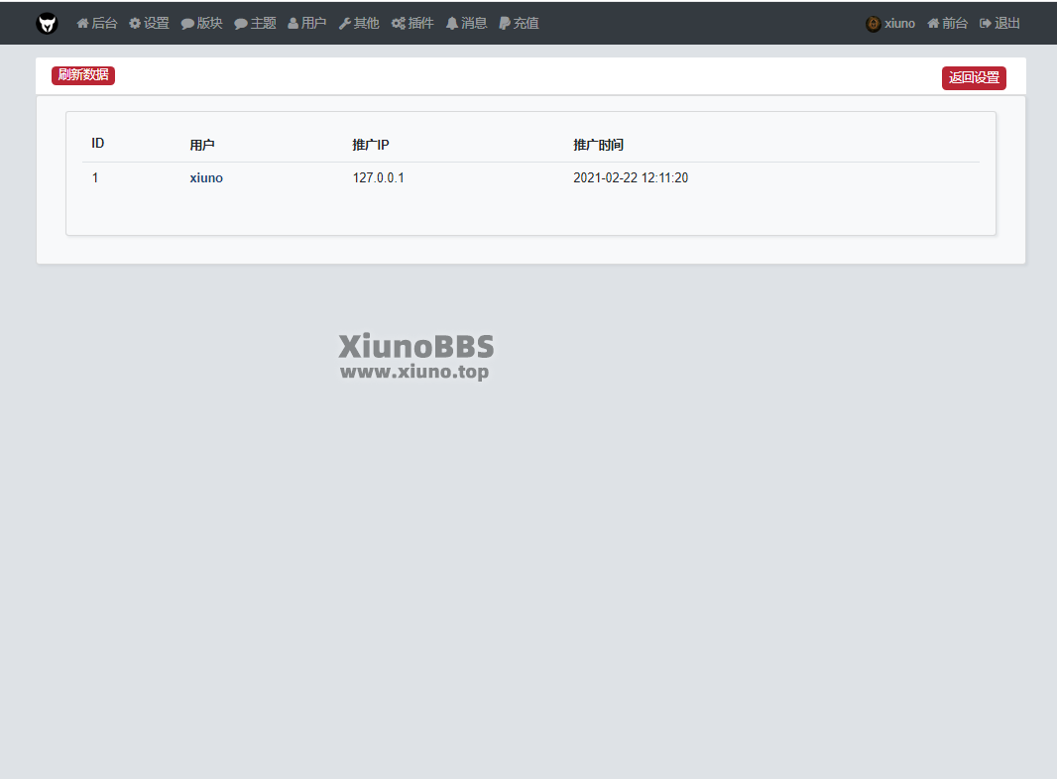
Task: Go to 主题 in the navbar
Action: (x=256, y=24)
